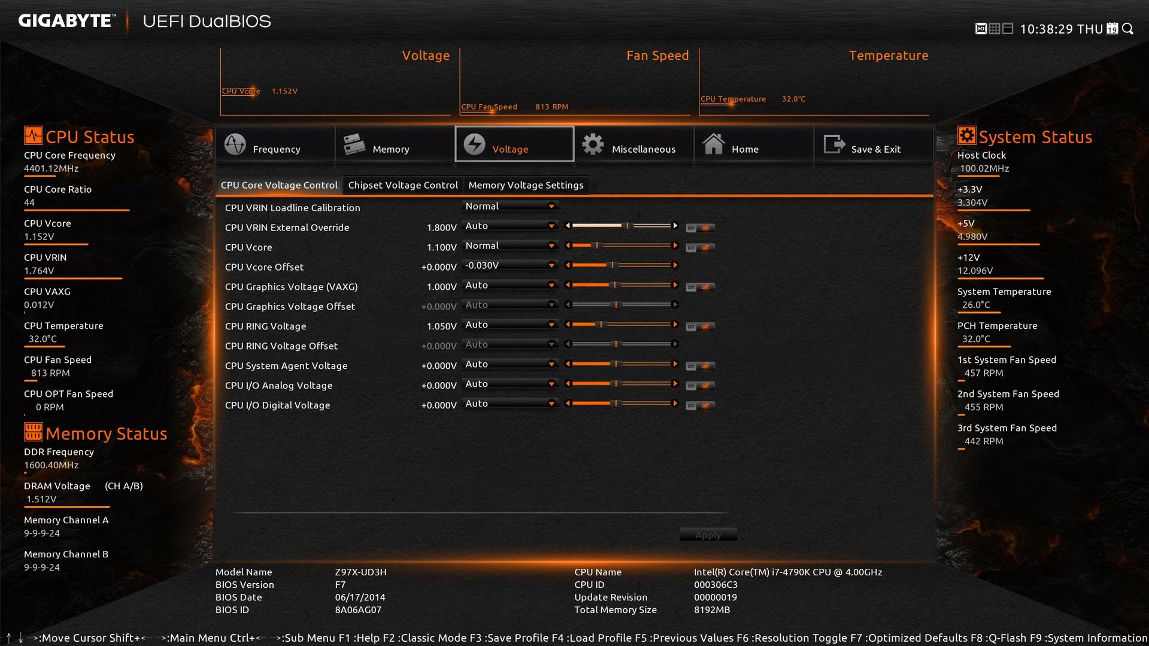Click the Home house icon
The width and height of the screenshot is (1149, 646).
click(x=713, y=144)
